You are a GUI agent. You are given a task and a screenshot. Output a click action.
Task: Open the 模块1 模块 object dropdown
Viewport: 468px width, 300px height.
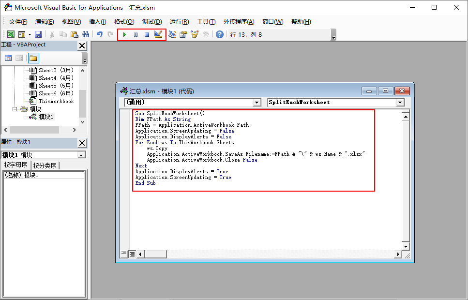[x=81, y=155]
